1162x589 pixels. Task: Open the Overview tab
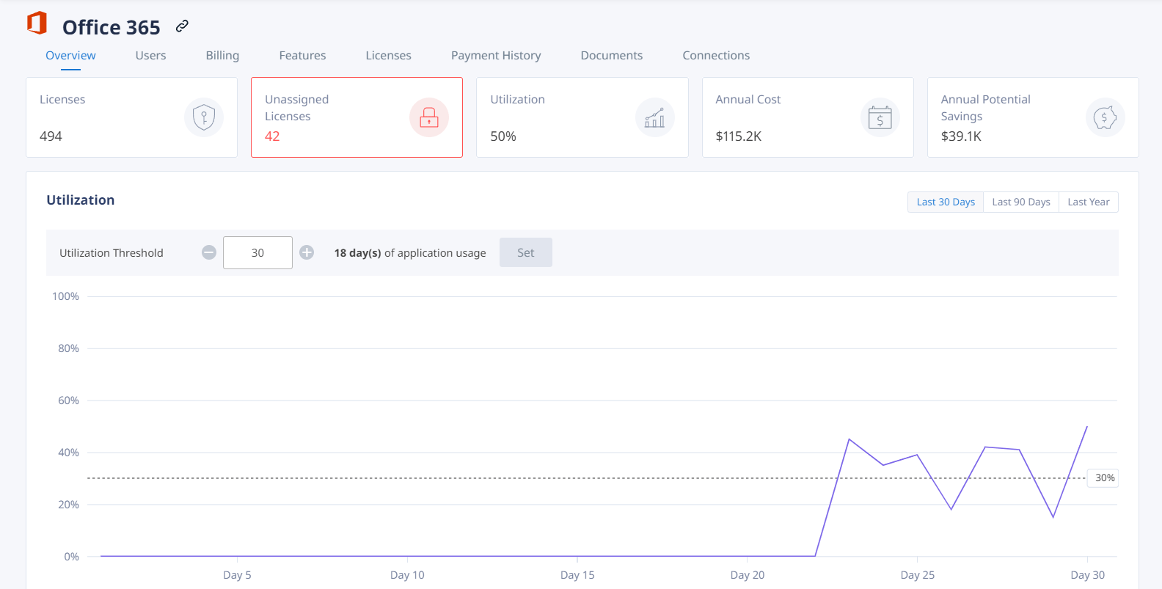tap(70, 56)
